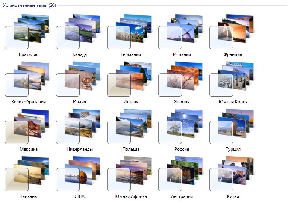Screen dimensions: 291x204
Task: Select the Канада theme icon
Action: pyautogui.click(x=78, y=32)
